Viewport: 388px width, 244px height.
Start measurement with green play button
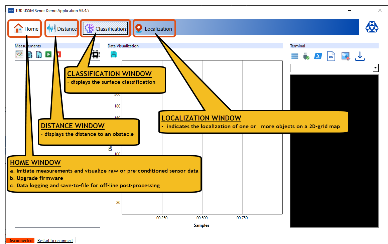click(x=48, y=55)
